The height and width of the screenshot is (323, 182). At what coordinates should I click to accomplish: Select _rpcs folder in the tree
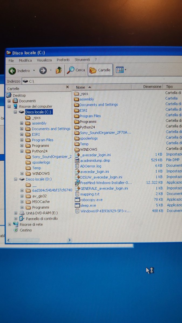(x=36, y=118)
